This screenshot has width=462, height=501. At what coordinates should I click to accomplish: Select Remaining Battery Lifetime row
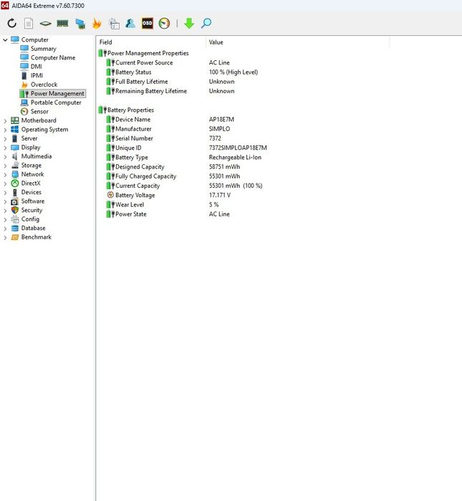point(244,91)
